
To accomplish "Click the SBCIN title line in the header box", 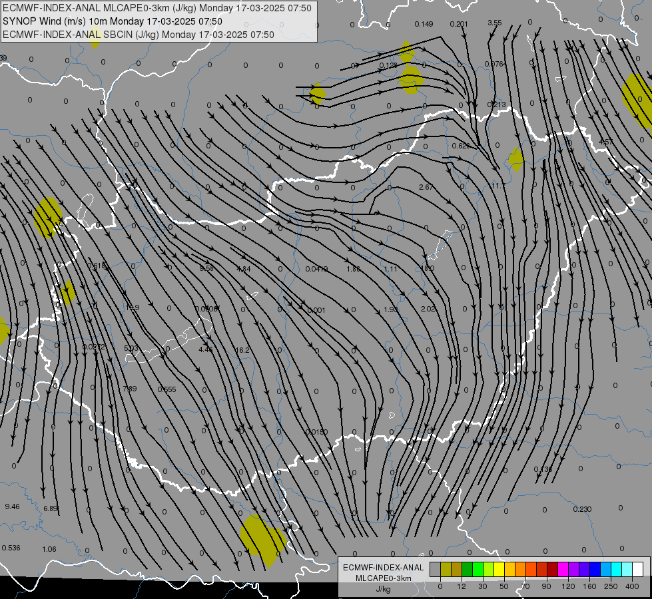I will click(x=139, y=35).
